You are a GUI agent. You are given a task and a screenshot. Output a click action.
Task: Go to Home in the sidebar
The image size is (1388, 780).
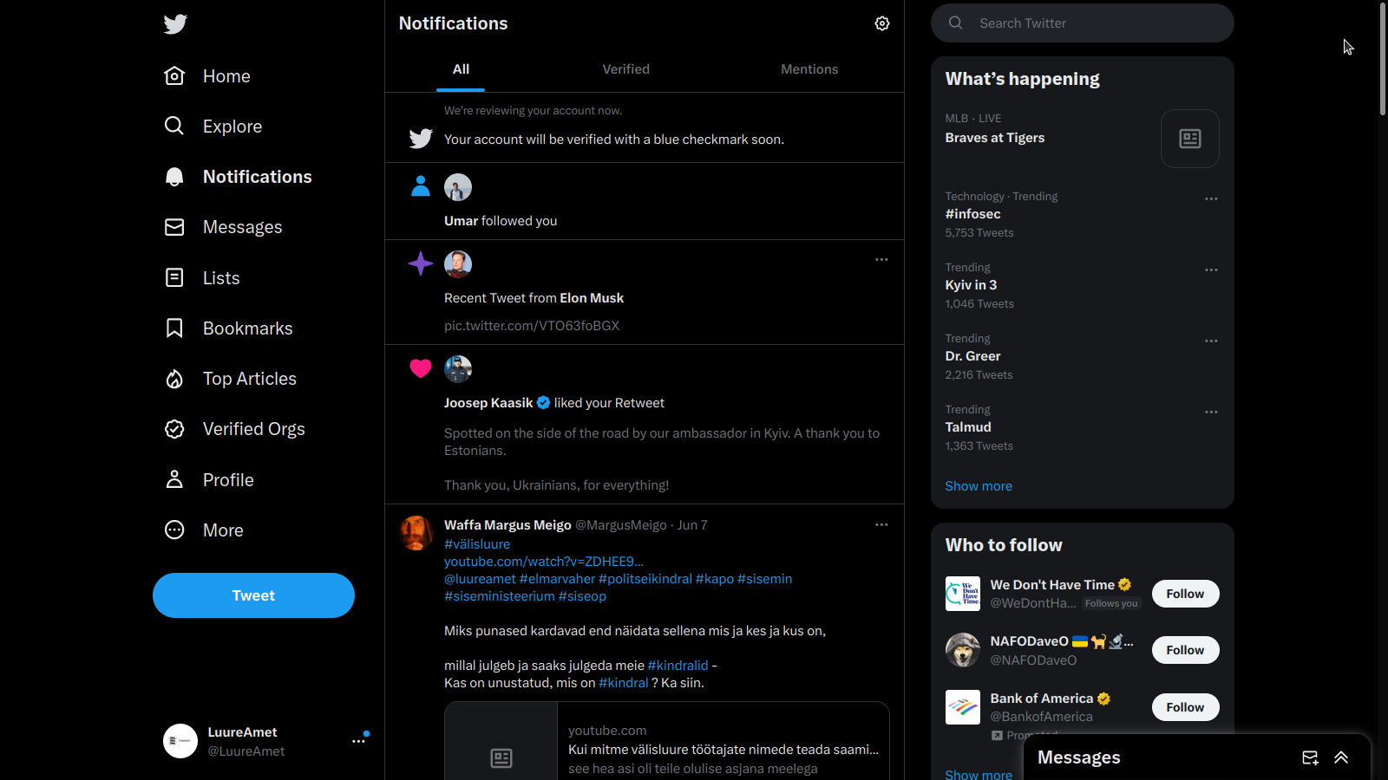tap(226, 76)
